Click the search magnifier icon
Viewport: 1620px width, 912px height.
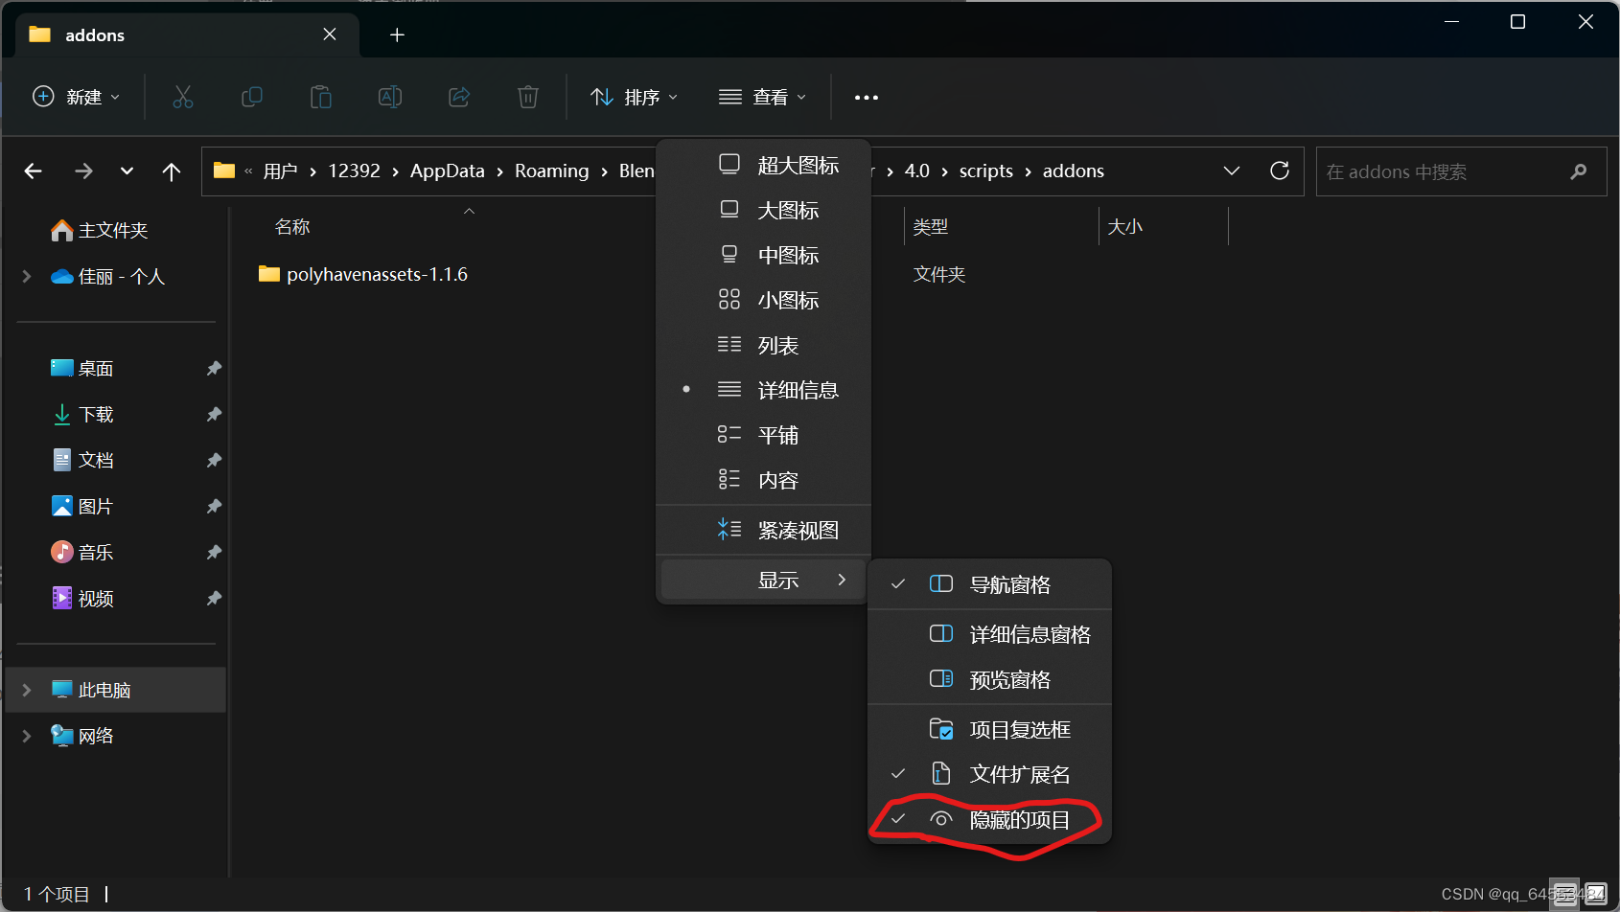point(1579,171)
